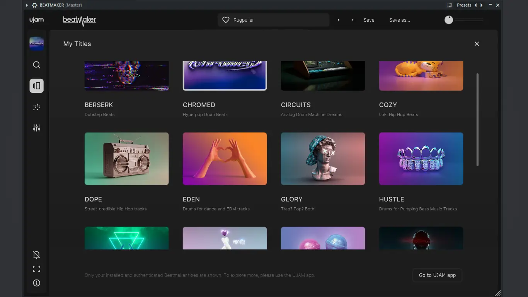This screenshot has width=528, height=297.
Task: Click the grid icon beside Presets
Action: (x=449, y=5)
